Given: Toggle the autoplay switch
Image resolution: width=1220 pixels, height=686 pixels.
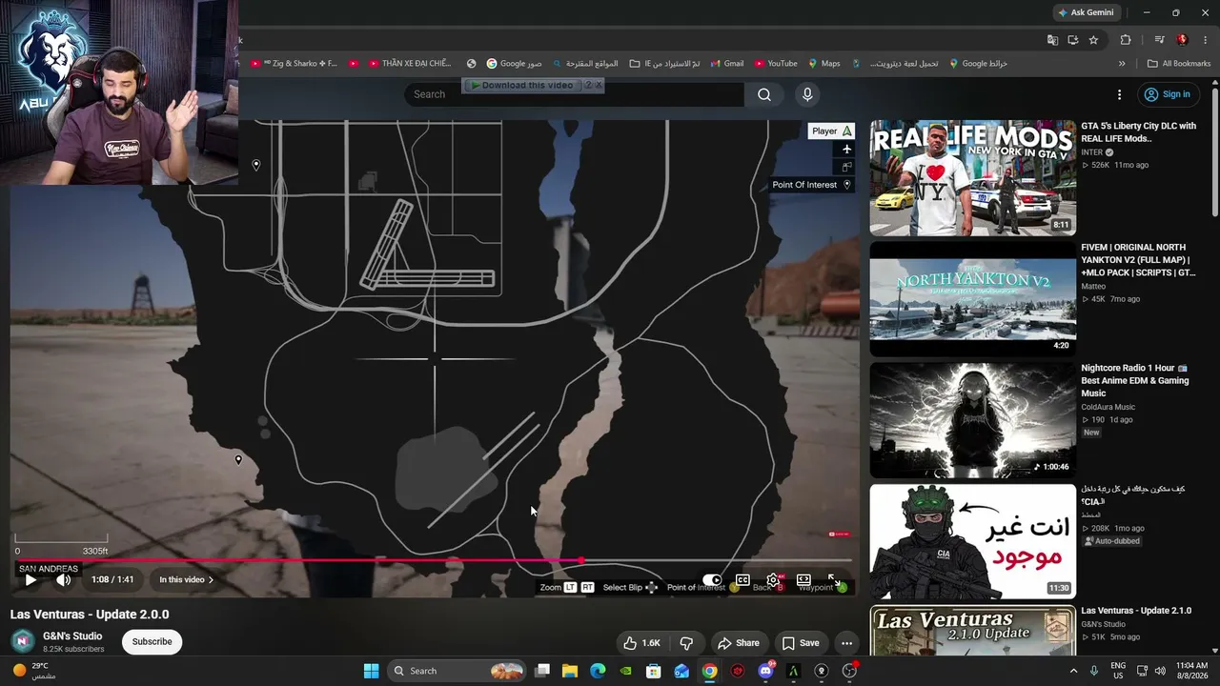Looking at the screenshot, I should pyautogui.click(x=712, y=579).
